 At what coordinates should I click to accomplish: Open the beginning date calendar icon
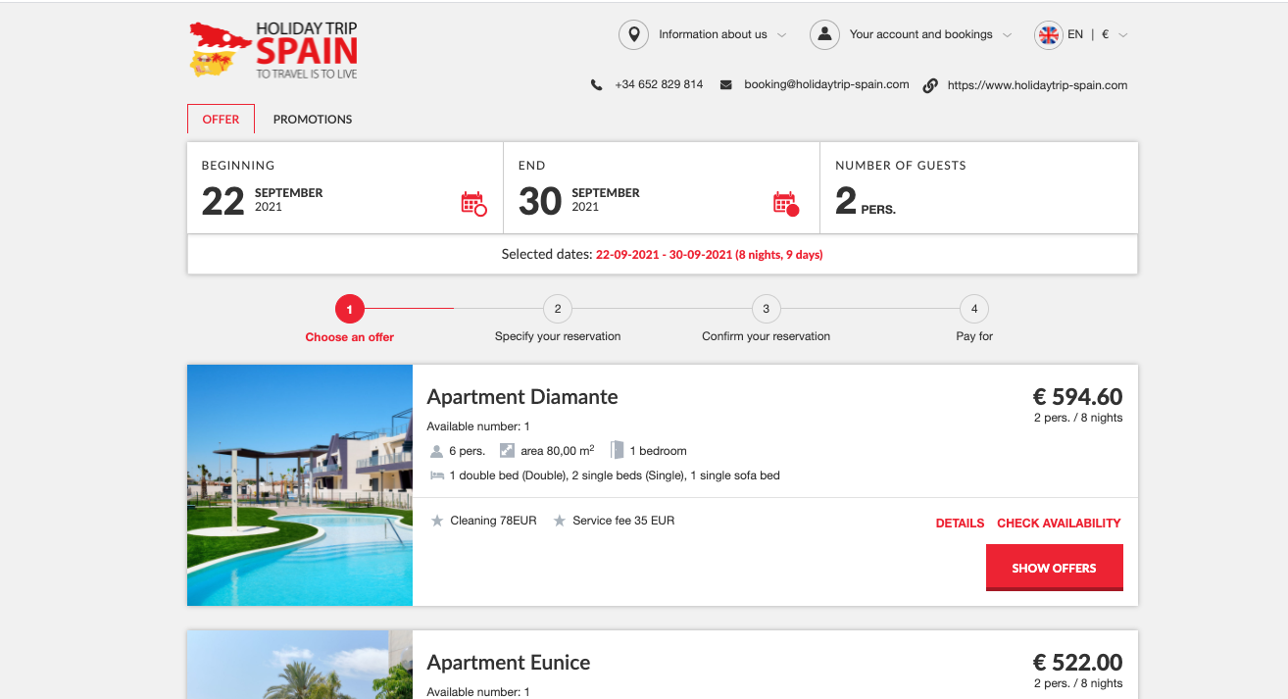click(473, 204)
